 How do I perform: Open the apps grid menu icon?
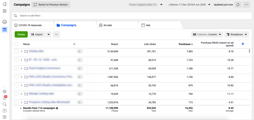(5, 11)
